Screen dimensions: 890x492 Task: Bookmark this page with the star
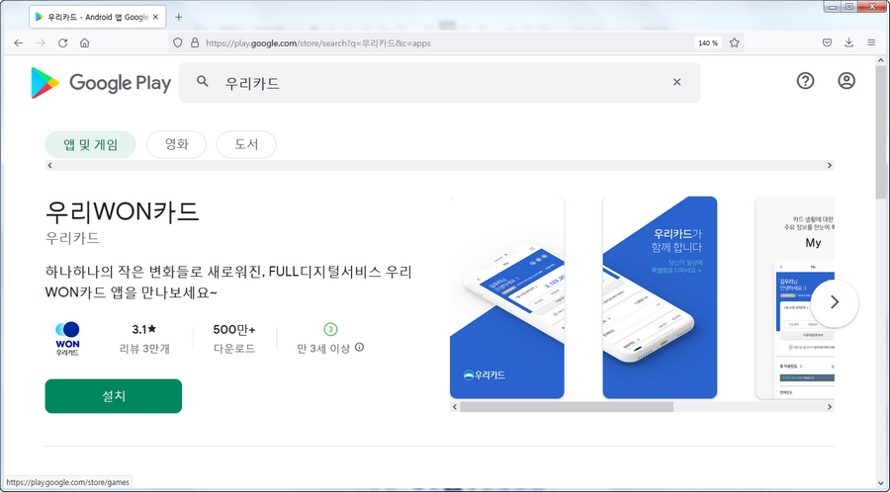[735, 43]
